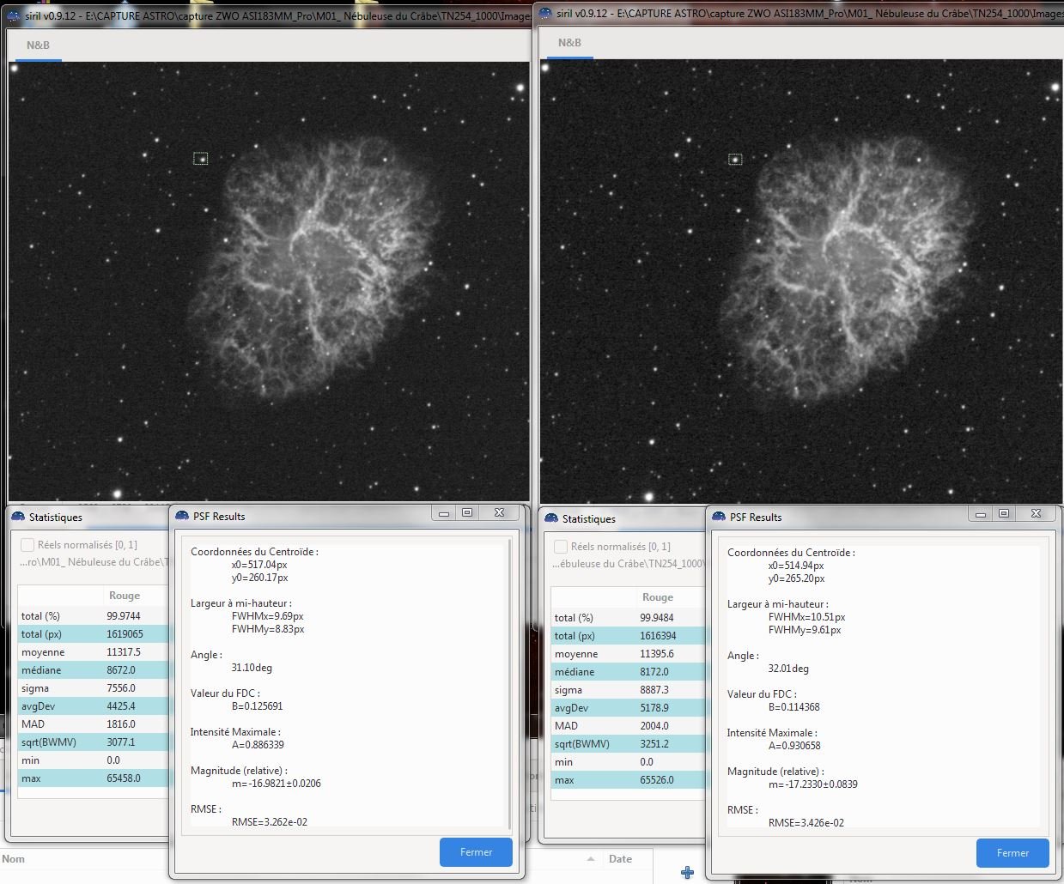This screenshot has width=1064, height=884.
Task: Select the max row showing 65526.0
Action: click(628, 779)
